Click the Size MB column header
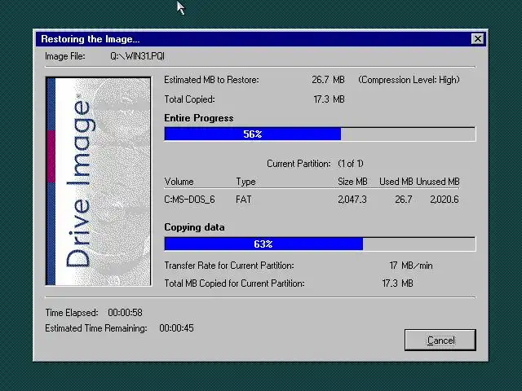The width and height of the screenshot is (522, 391). tap(352, 182)
